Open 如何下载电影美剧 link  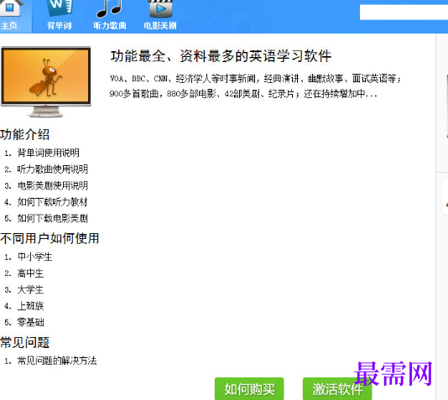53,218
